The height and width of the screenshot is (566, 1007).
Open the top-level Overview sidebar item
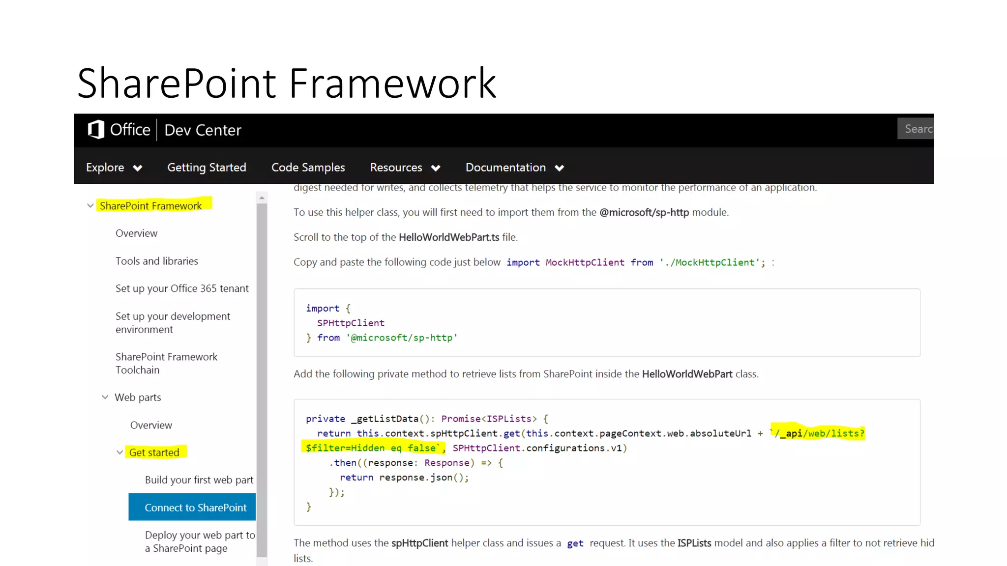(x=137, y=233)
